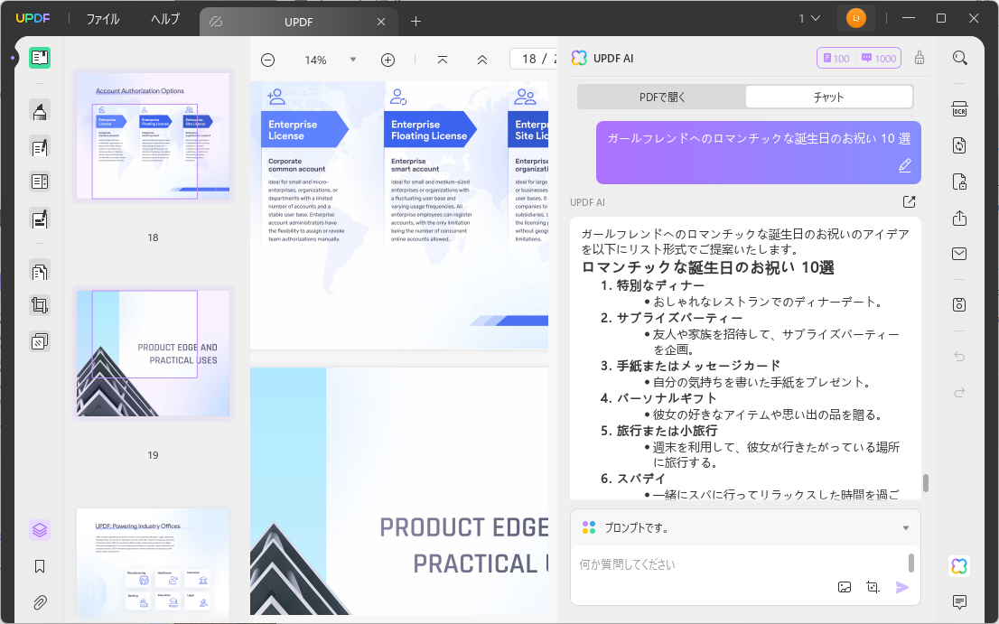Viewport: 999px width, 624px height.
Task: Expand the プロンプトです prompt dropdown
Action: 905,528
